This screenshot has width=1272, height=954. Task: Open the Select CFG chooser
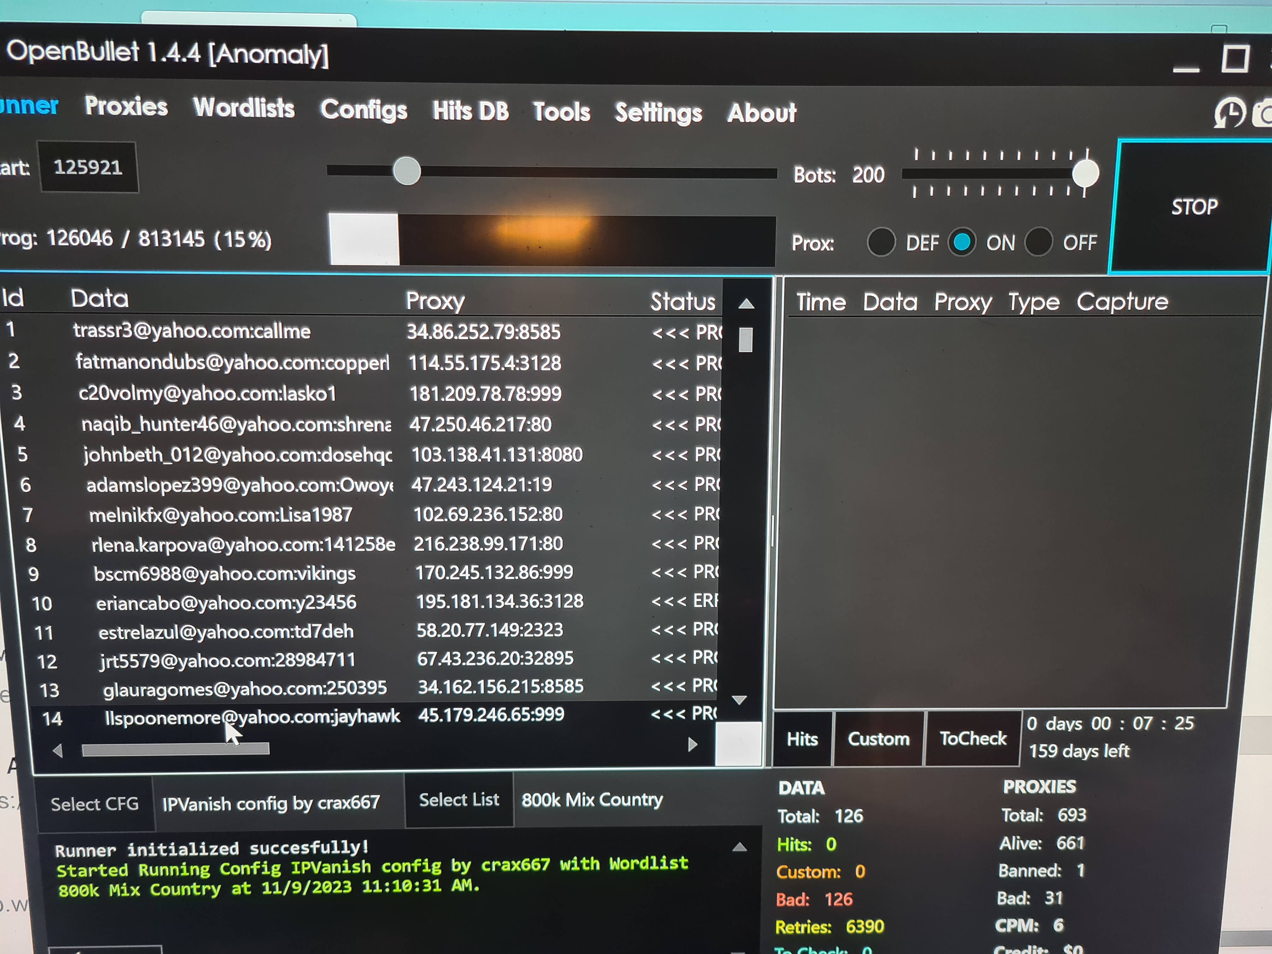pos(95,803)
